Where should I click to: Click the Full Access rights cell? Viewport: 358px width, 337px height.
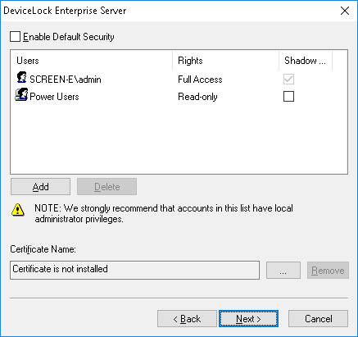point(200,80)
